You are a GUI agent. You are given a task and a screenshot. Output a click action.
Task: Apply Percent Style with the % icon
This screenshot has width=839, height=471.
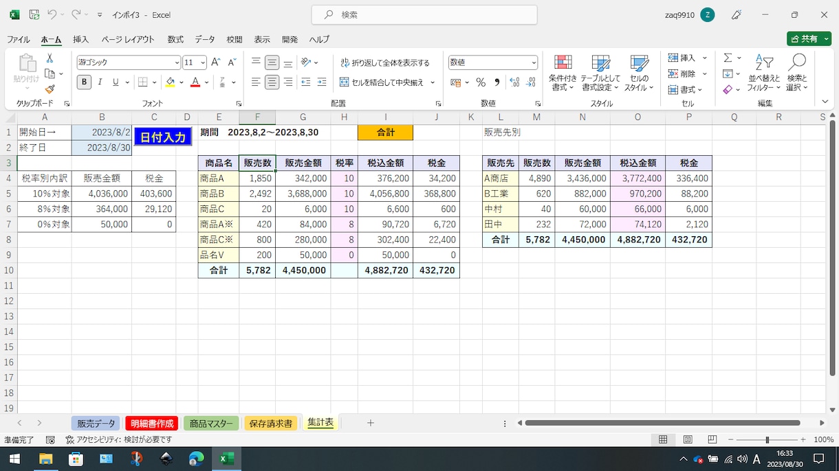tap(481, 82)
